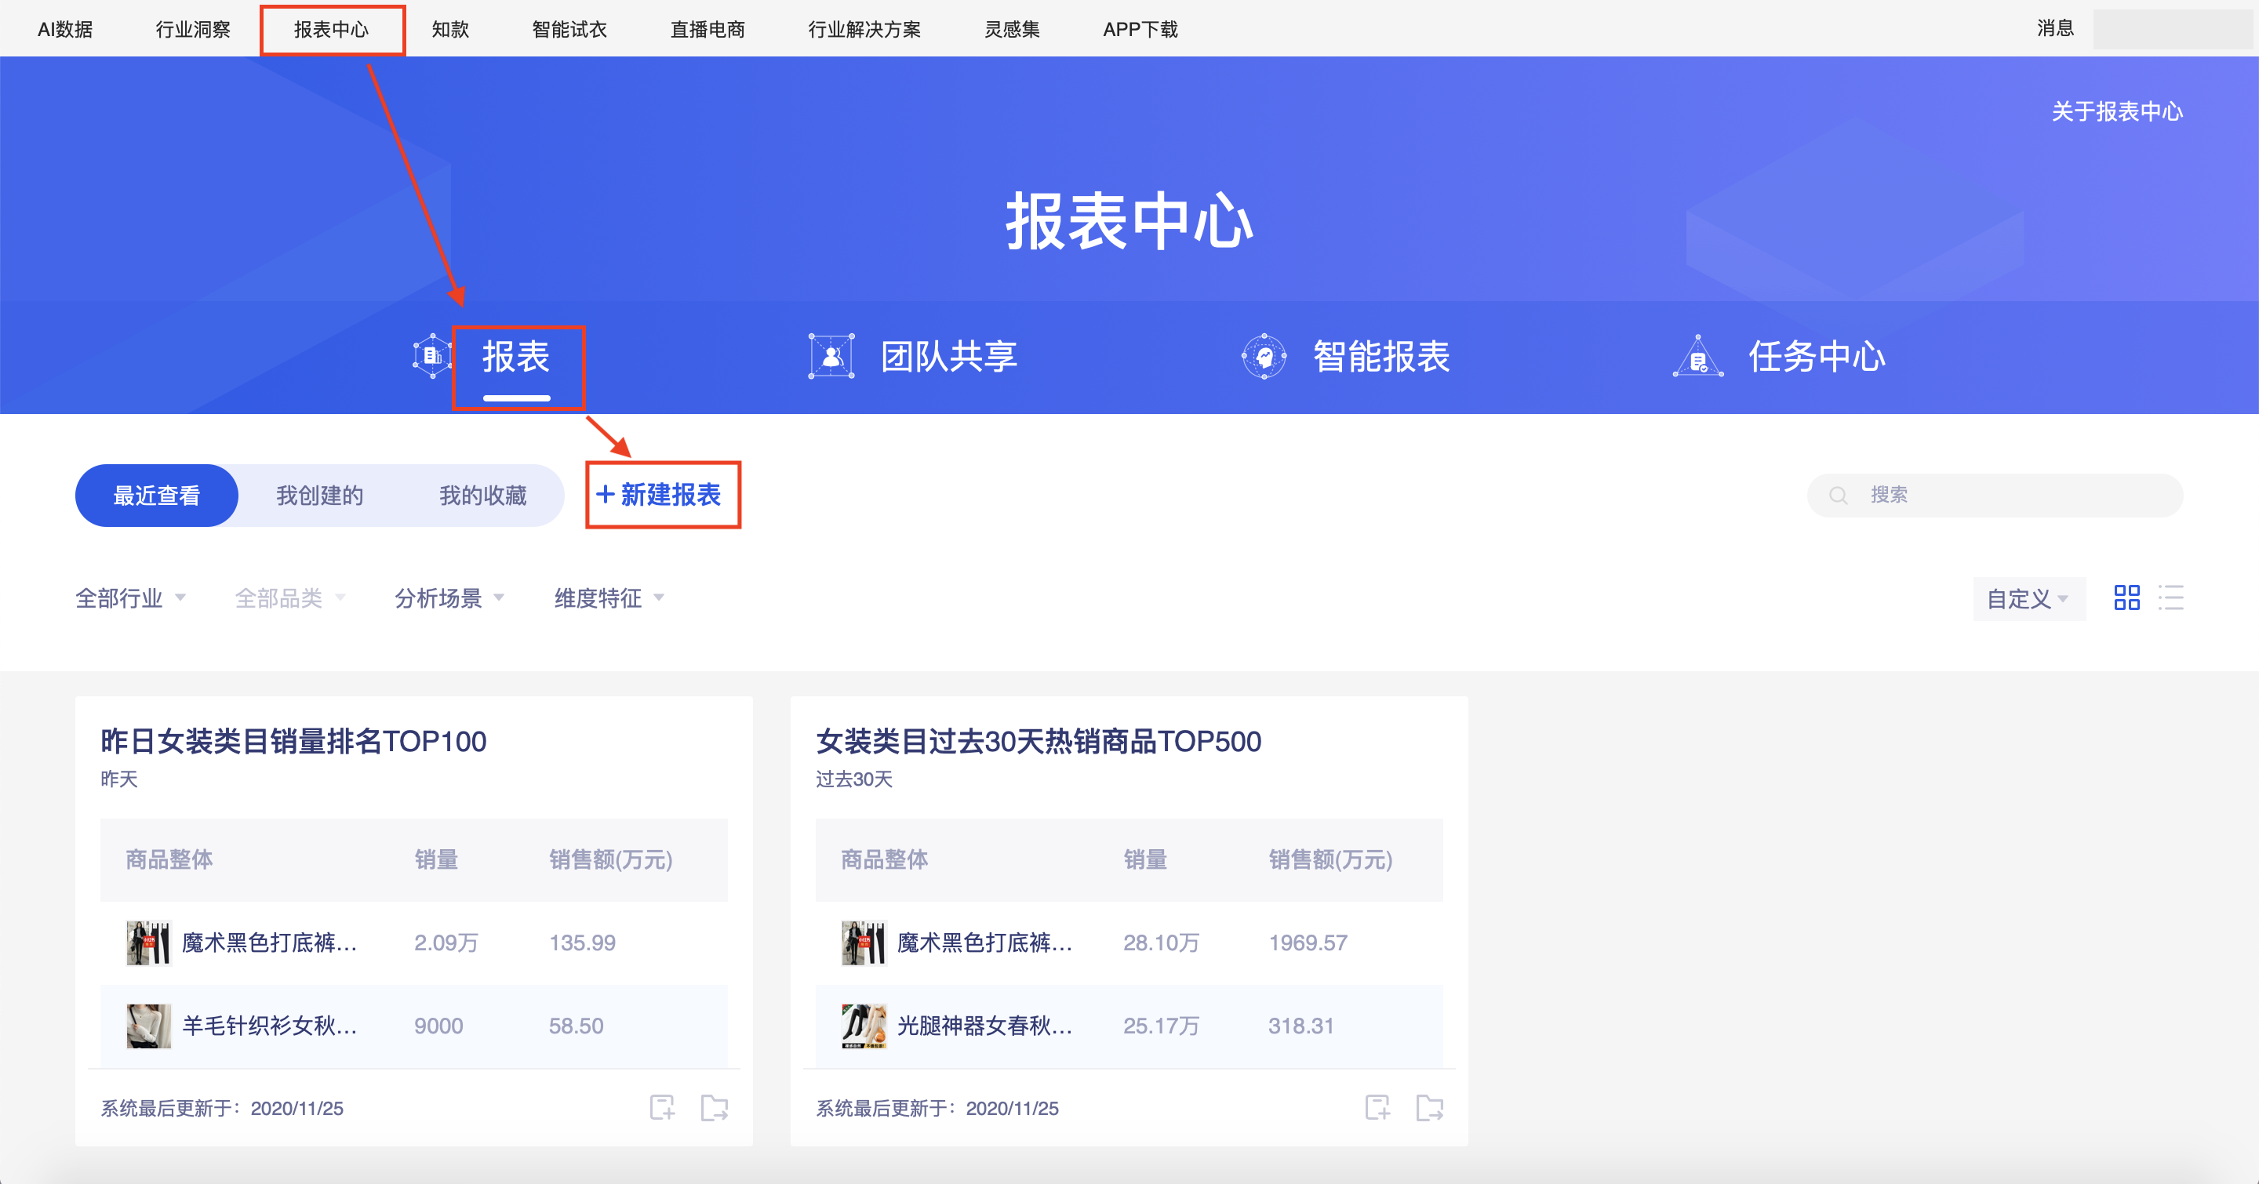Open the 行业洞察 menu

point(192,28)
